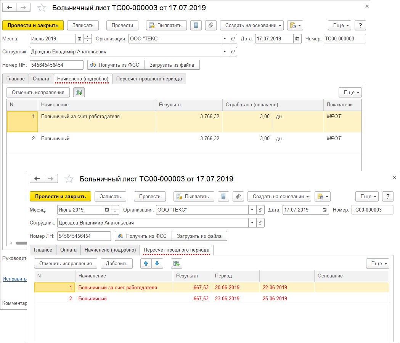Viewport: 400px width, 343px height.
Task: Star the front window document as favorite
Action: (x=69, y=179)
